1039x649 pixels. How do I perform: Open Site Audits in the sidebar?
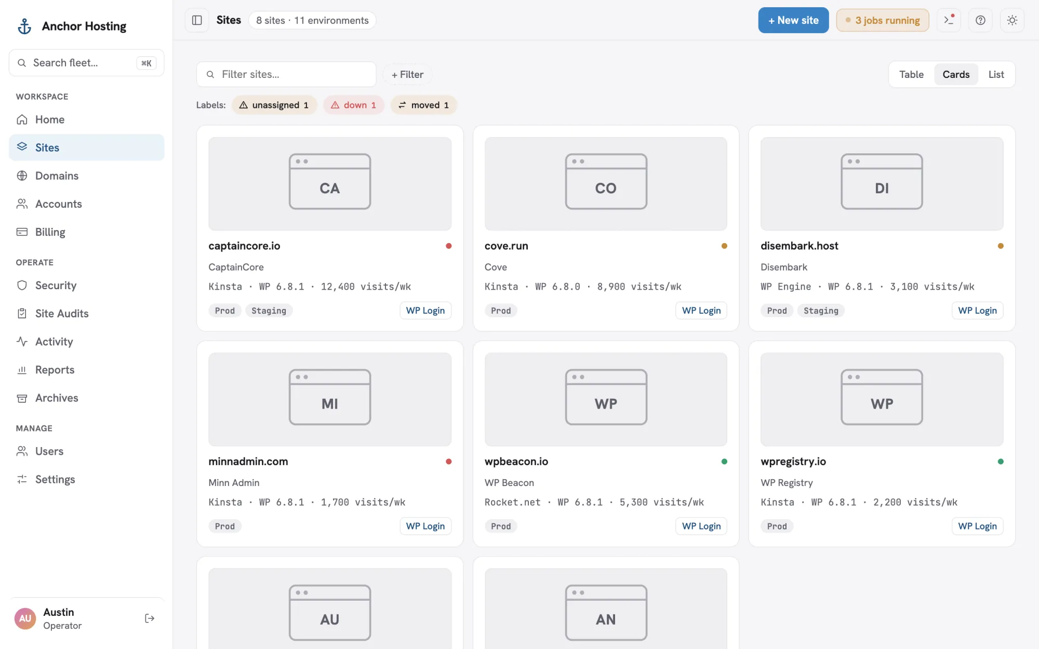(86, 313)
